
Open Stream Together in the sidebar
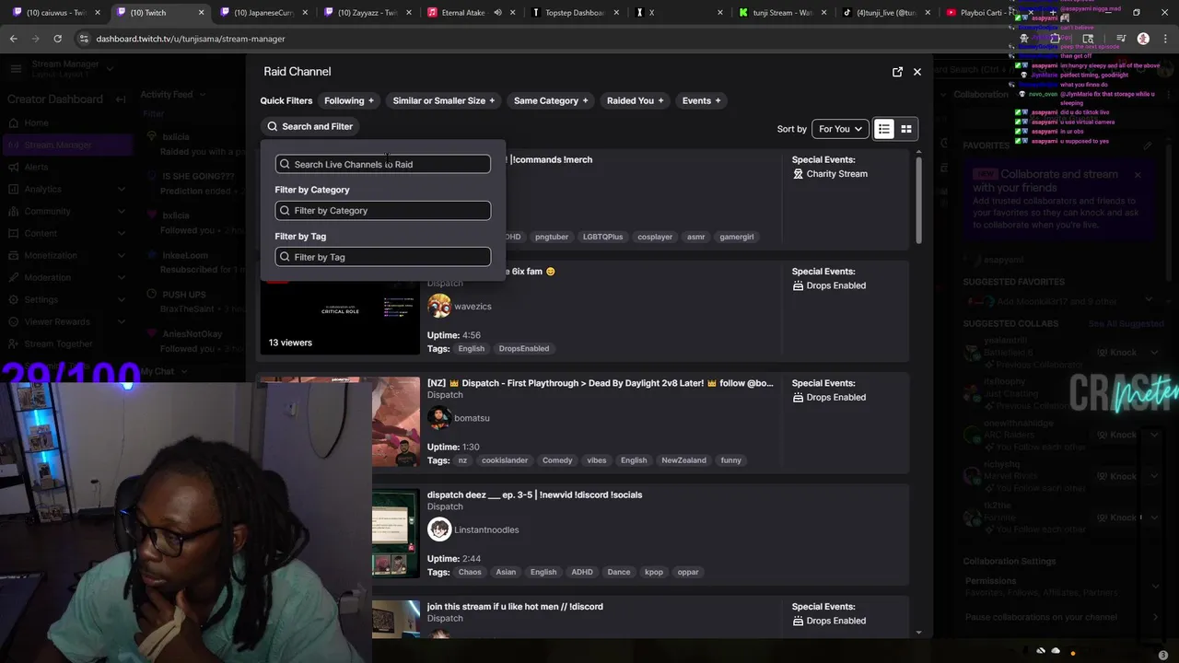[x=58, y=343]
